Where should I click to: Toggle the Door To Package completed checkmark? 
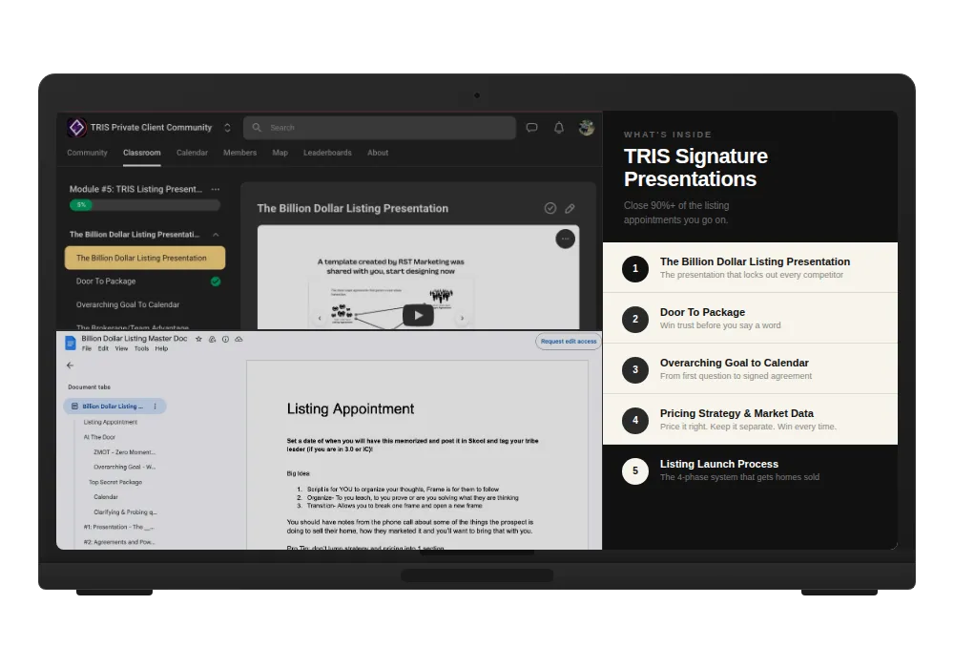click(x=216, y=282)
